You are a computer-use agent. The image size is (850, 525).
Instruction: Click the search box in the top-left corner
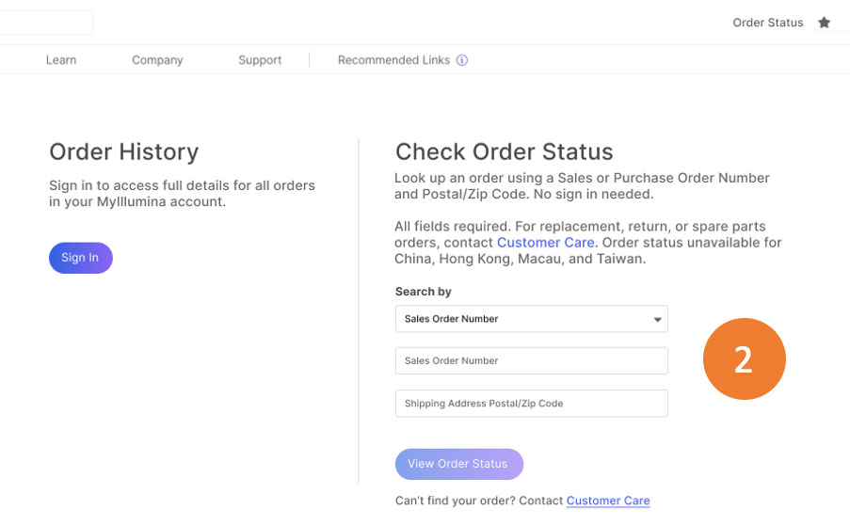tap(45, 23)
